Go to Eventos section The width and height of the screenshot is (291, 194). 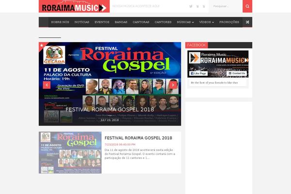(102, 22)
